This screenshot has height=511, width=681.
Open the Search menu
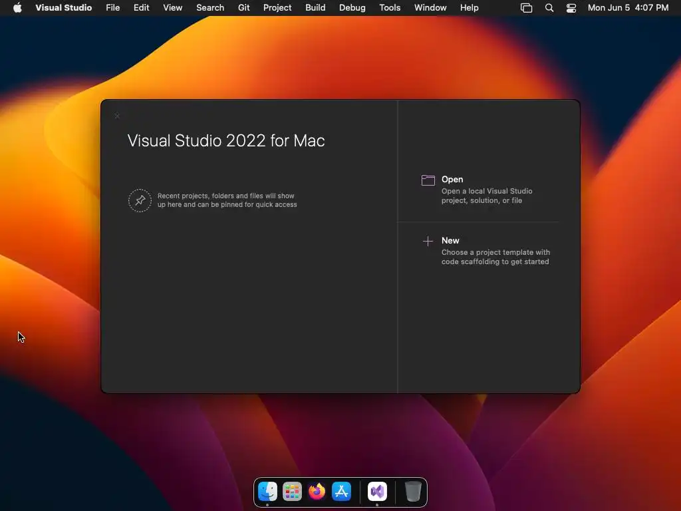pyautogui.click(x=210, y=8)
